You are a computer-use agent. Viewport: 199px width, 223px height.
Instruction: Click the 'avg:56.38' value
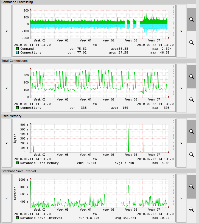(x=120, y=49)
